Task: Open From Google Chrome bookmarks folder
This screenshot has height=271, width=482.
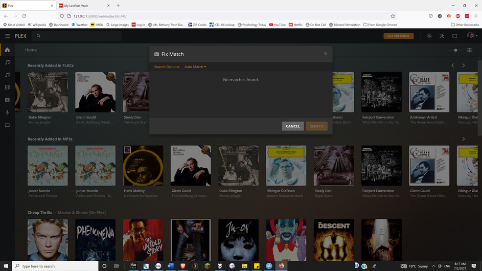Action: coord(380,25)
